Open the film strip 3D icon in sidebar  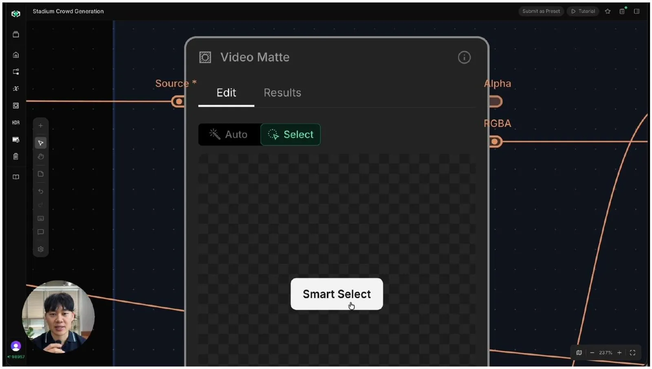(x=16, y=140)
